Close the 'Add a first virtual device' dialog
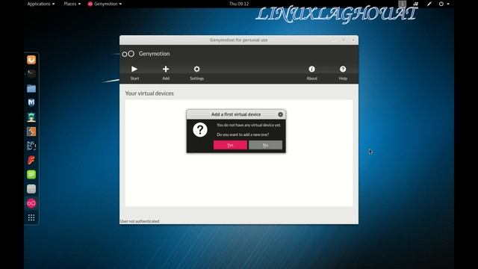The image size is (478, 269). coord(281,114)
